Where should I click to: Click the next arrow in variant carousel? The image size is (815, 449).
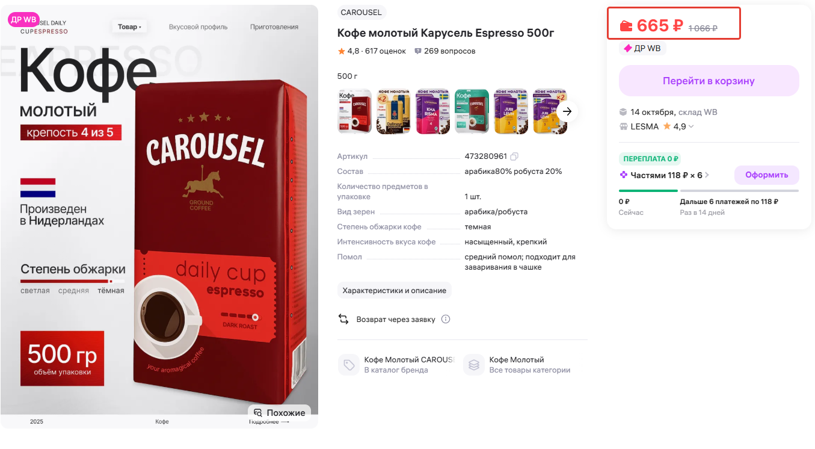tap(567, 111)
